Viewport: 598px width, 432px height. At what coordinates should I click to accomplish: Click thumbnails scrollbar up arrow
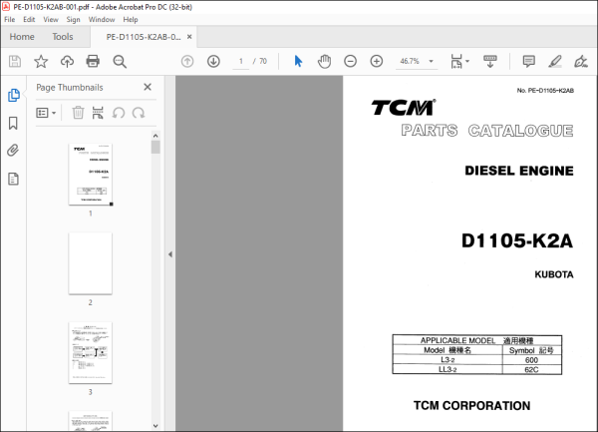coord(155,136)
